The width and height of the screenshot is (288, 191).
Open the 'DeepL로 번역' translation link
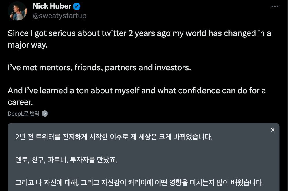pyautogui.click(x=23, y=113)
